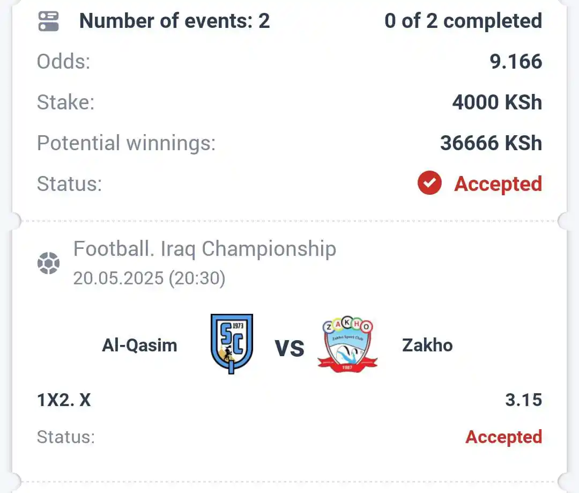Select the Zakho team name

tap(427, 345)
